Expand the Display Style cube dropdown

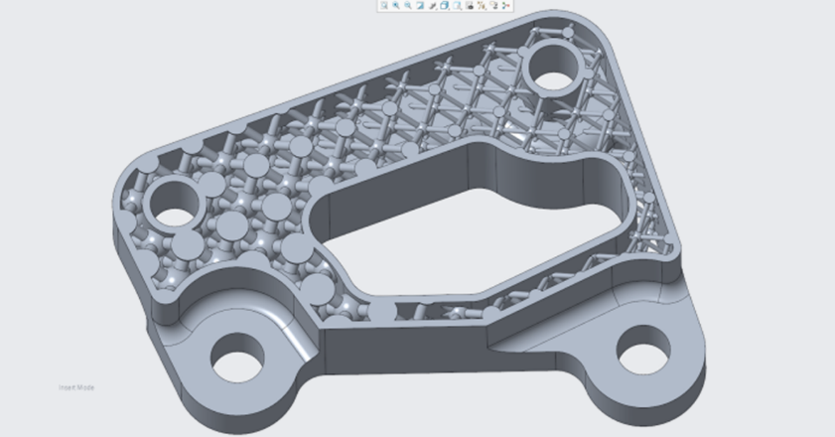tap(445, 6)
